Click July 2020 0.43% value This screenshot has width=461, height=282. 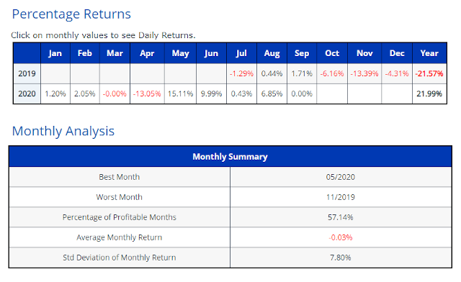click(x=241, y=94)
